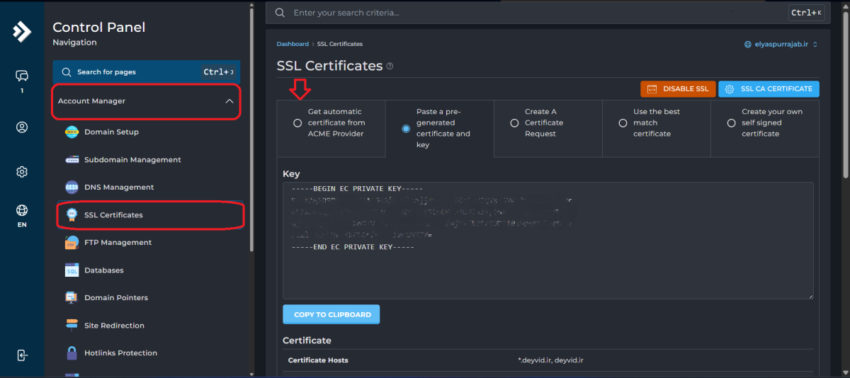Go to FTP Management page
This screenshot has width=850, height=378.
pyautogui.click(x=118, y=243)
